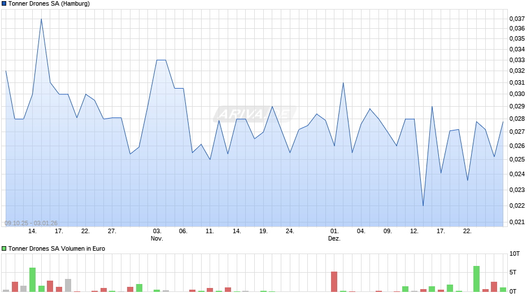Click the '24.' date label on x-axis
The image size is (531, 297).
pos(290,232)
